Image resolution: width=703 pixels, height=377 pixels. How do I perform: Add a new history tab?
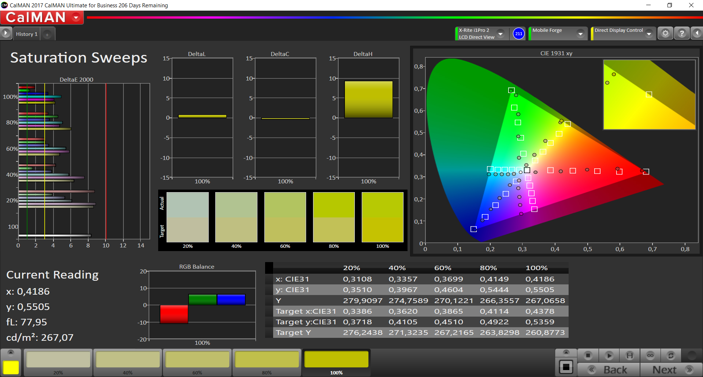[47, 34]
